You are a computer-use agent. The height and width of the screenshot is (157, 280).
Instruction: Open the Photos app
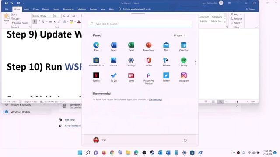point(114,62)
